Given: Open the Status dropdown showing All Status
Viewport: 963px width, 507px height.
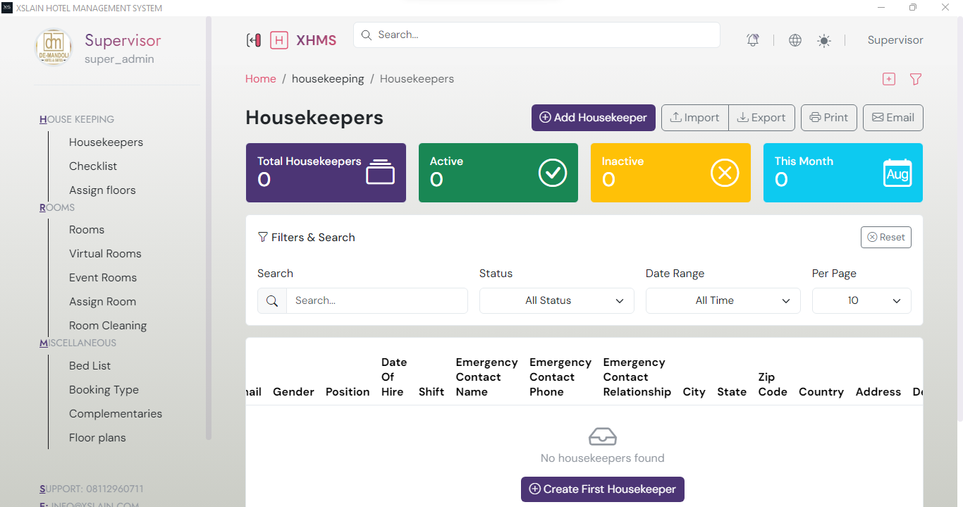Looking at the screenshot, I should pyautogui.click(x=556, y=300).
